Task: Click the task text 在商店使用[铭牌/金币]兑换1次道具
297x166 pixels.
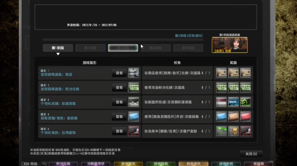Action: [x=172, y=73]
